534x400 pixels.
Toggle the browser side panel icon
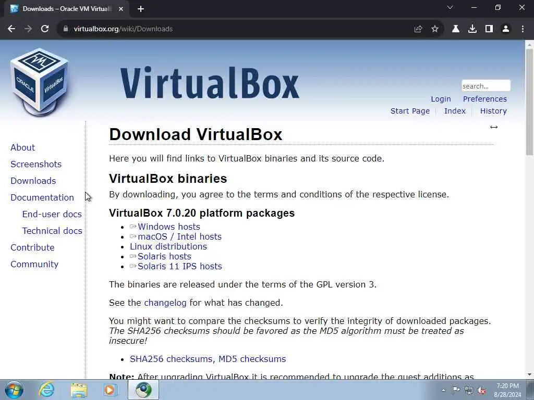(489, 29)
